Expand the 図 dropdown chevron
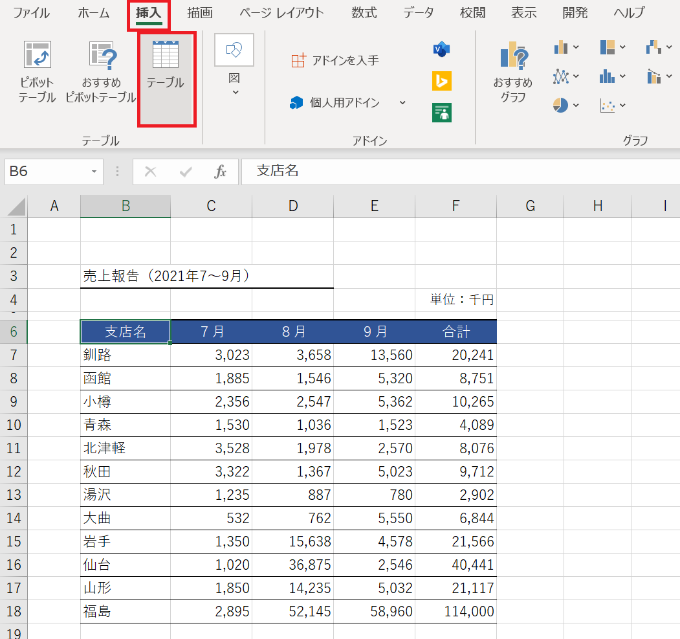The height and width of the screenshot is (639, 680). click(236, 93)
